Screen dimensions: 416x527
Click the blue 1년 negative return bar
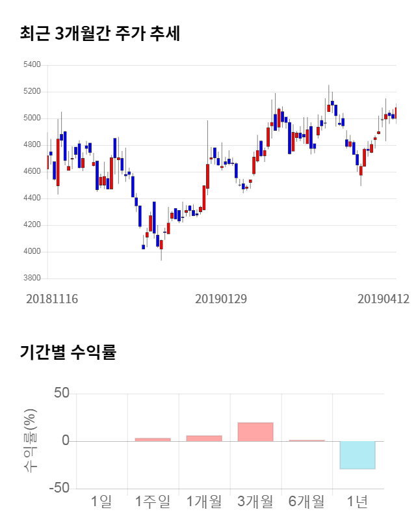[357, 455]
